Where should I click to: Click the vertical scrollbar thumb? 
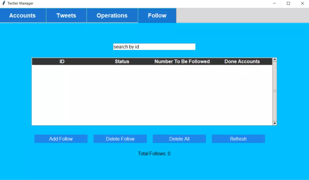tap(275, 91)
